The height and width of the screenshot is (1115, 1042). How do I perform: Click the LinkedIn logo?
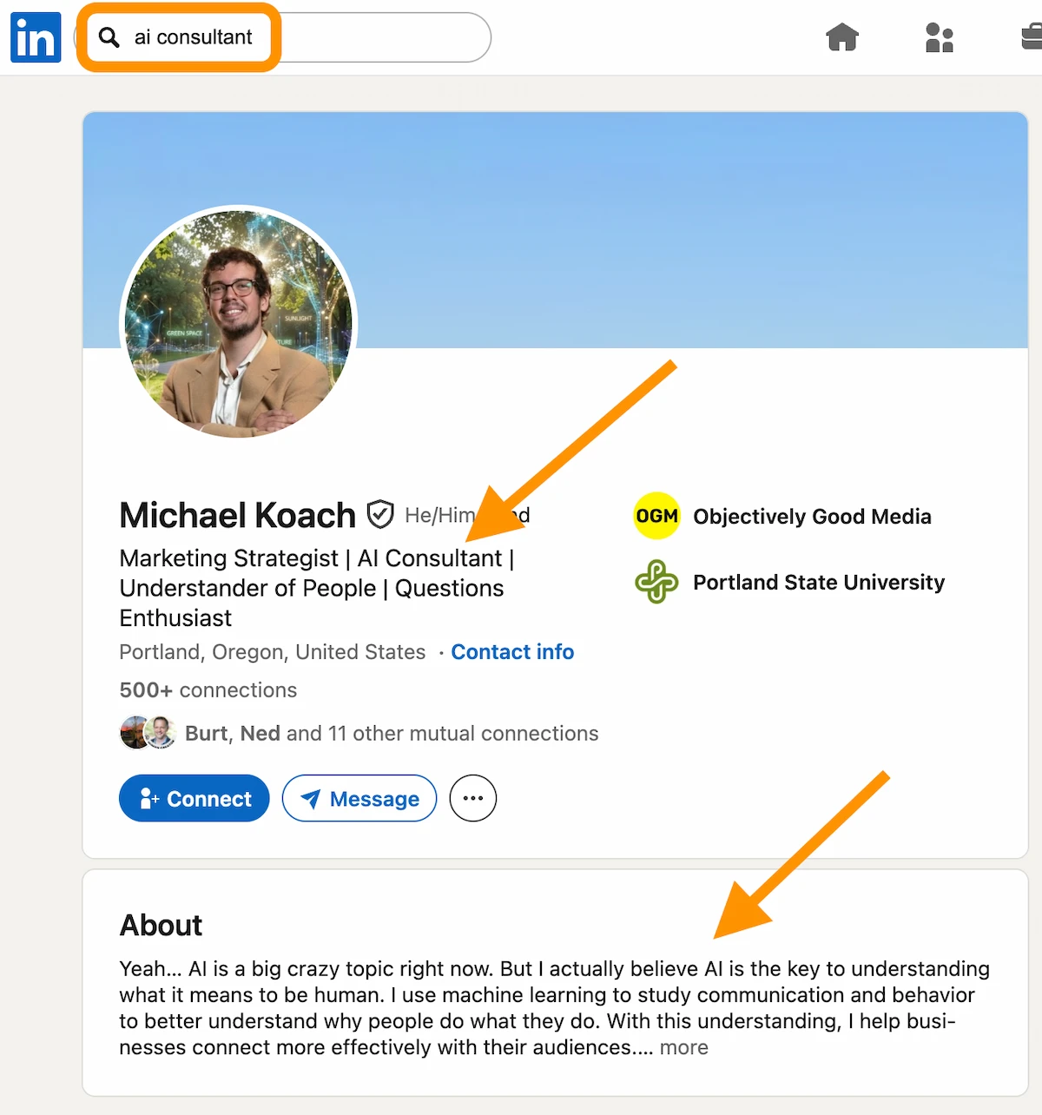[35, 37]
